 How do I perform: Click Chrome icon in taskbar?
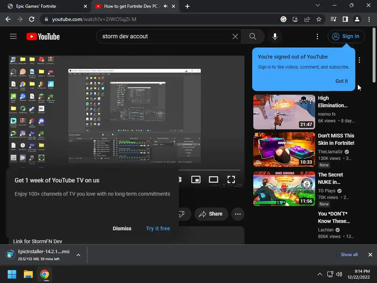tap(45, 274)
